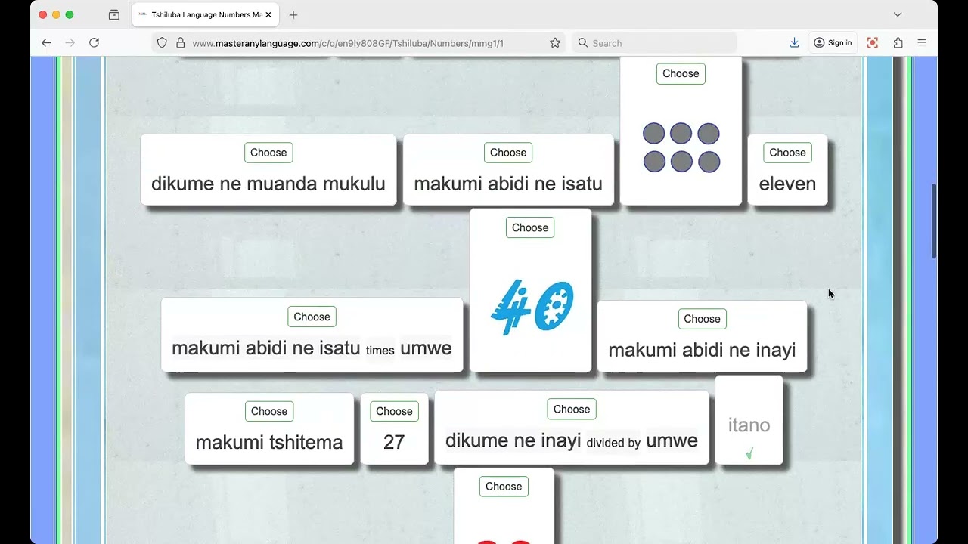Choose the 'makumi abidi ne isatu' card
The image size is (968, 544).
pyautogui.click(x=508, y=153)
